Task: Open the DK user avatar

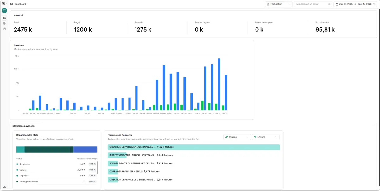Action: (4, 187)
